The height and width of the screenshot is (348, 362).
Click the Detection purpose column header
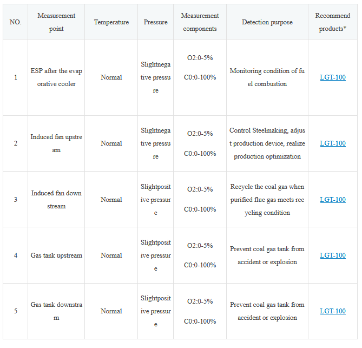pos(267,22)
